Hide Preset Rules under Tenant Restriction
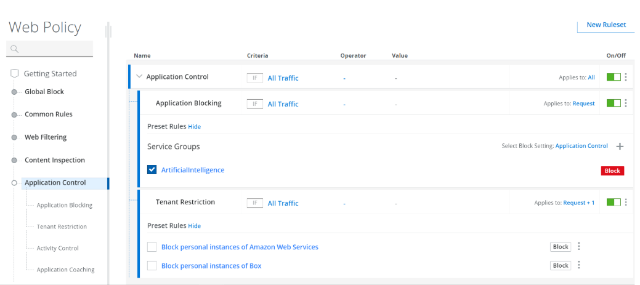640x285 pixels. (x=194, y=225)
